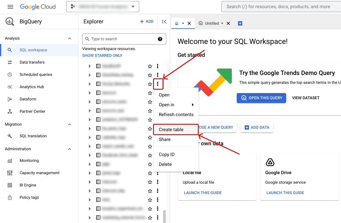Select Delete in the context menu

[176, 164]
